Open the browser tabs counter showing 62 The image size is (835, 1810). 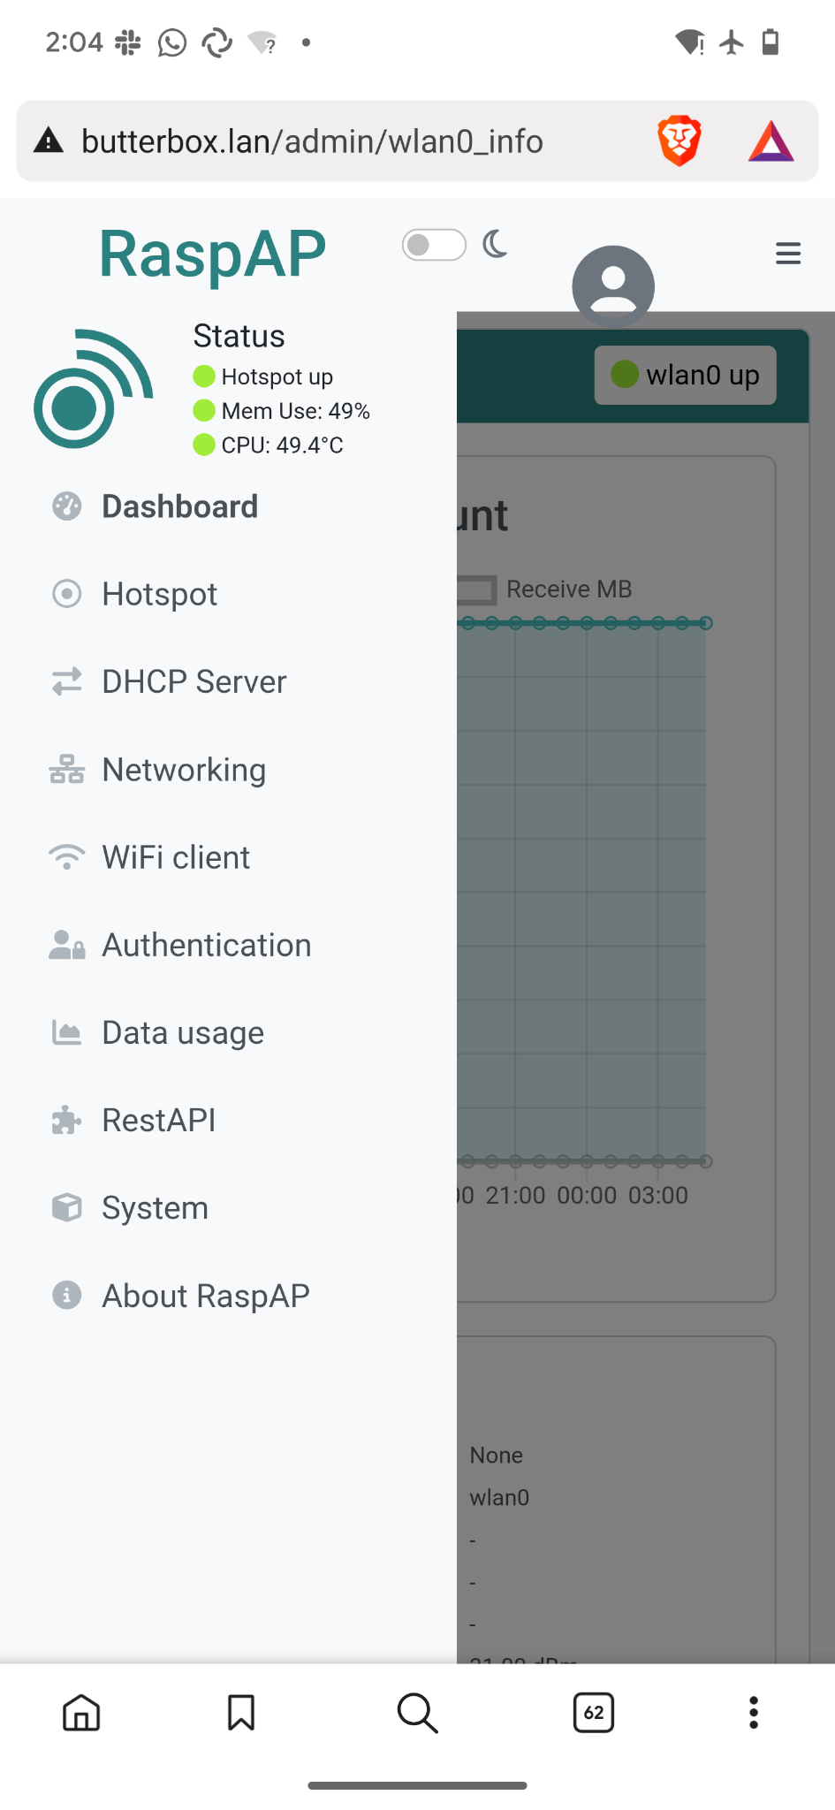coord(593,1713)
